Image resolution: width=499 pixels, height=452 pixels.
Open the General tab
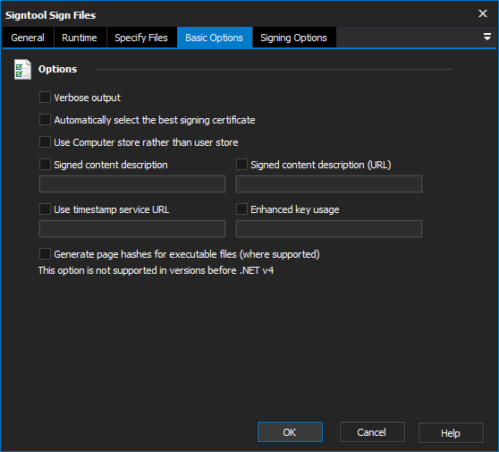coord(28,38)
